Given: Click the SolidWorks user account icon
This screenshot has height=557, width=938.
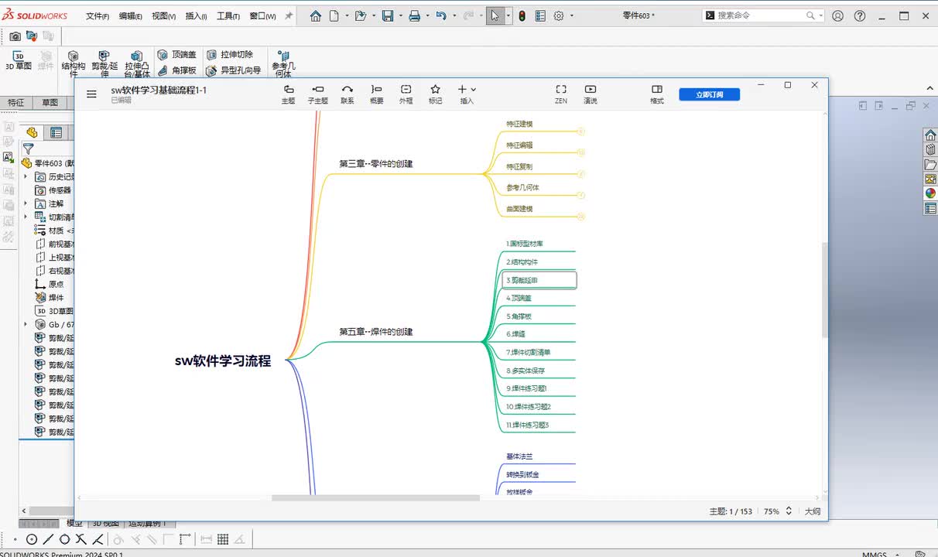Looking at the screenshot, I should point(838,15).
